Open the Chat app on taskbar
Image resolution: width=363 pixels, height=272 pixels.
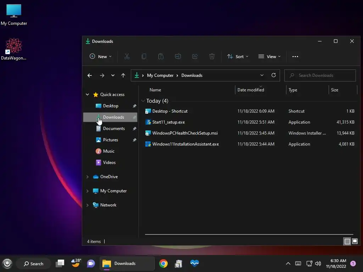[x=91, y=263]
